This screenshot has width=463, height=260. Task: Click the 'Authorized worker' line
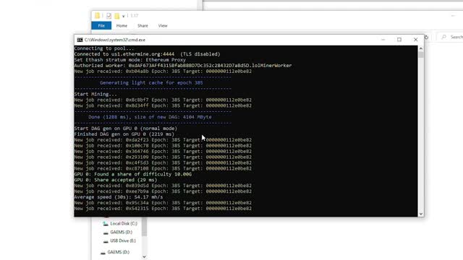183,66
